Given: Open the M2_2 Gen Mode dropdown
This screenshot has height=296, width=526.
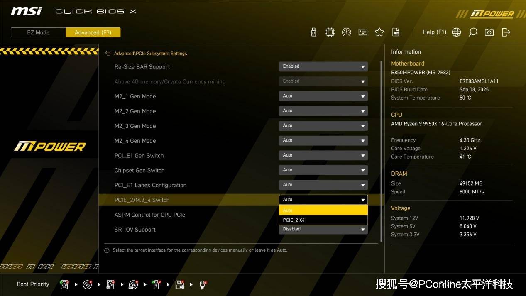Looking at the screenshot, I should 323,111.
